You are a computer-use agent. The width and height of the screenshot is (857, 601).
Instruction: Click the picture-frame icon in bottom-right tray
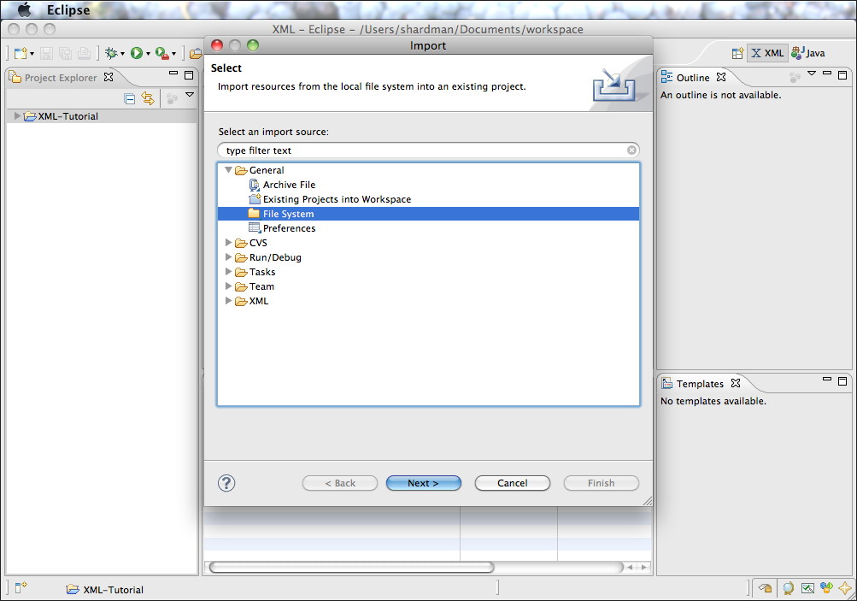[807, 588]
